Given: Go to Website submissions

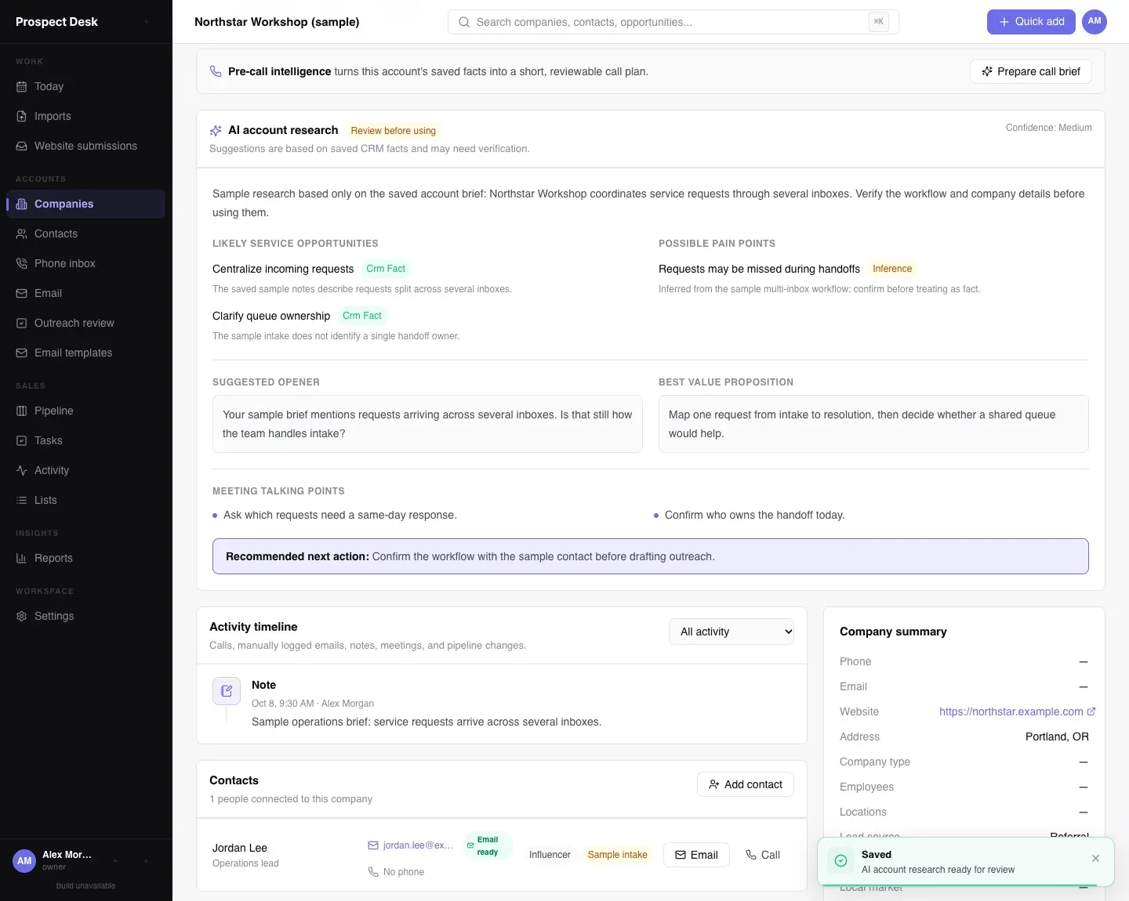Looking at the screenshot, I should [85, 146].
